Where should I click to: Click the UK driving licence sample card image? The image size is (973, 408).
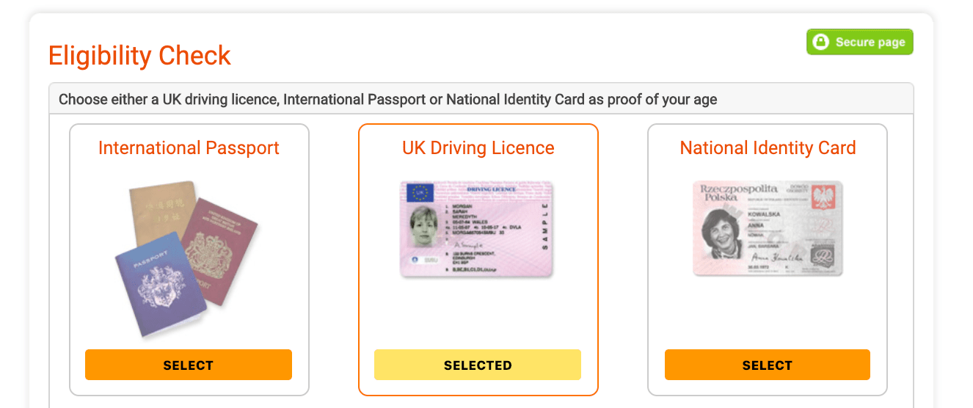[477, 229]
